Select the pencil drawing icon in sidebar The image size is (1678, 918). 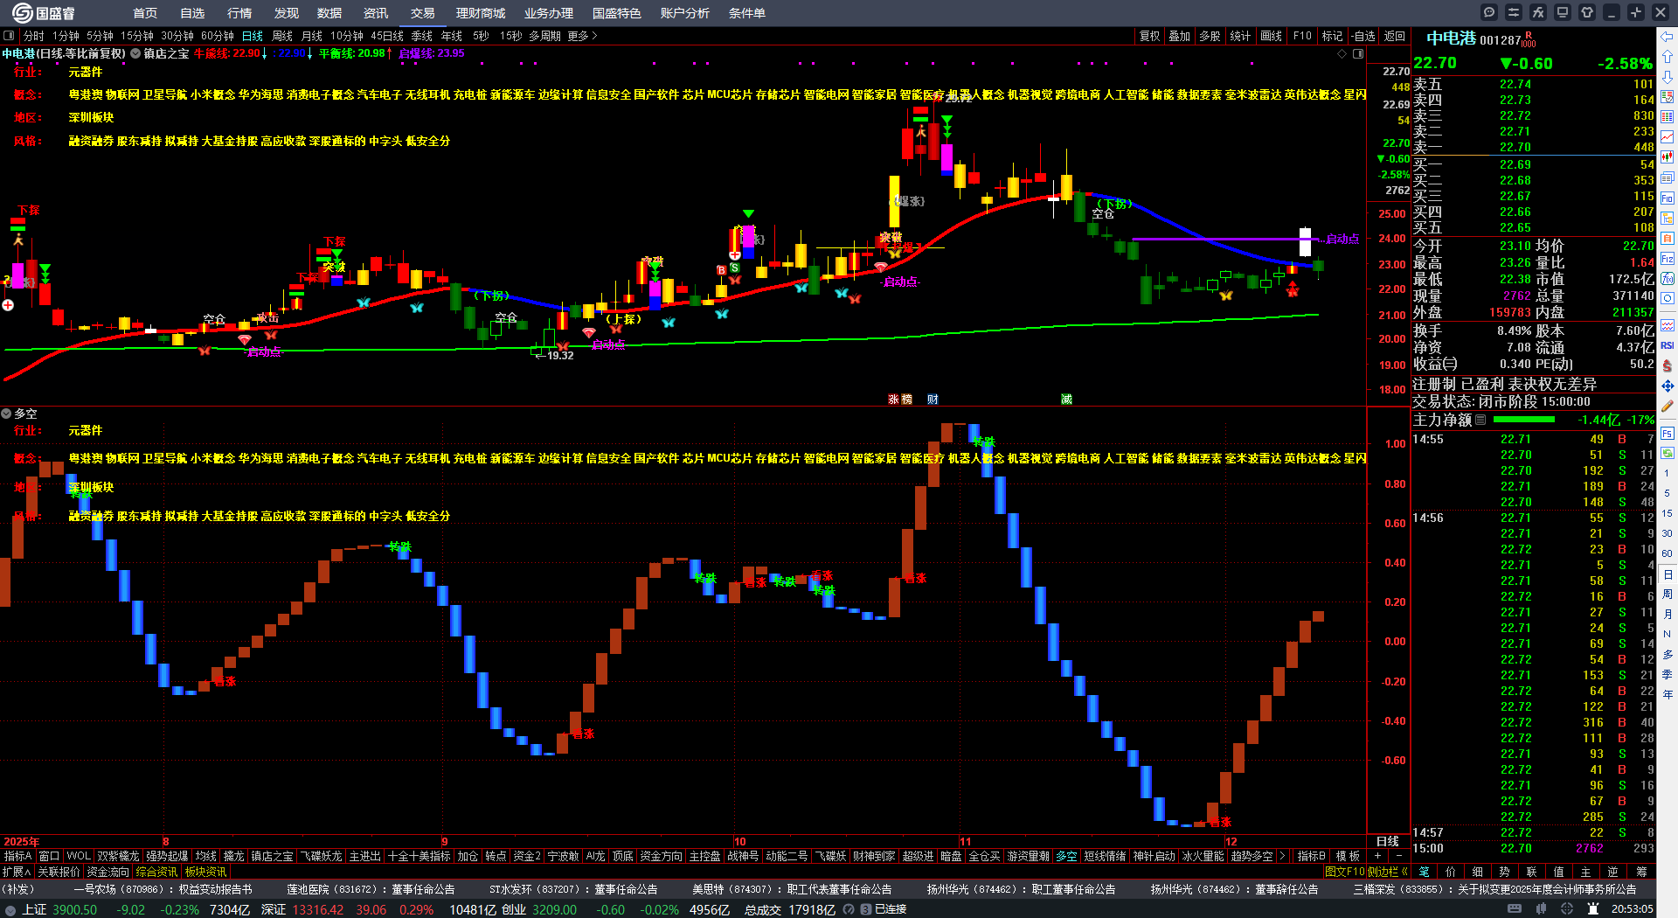1668,407
